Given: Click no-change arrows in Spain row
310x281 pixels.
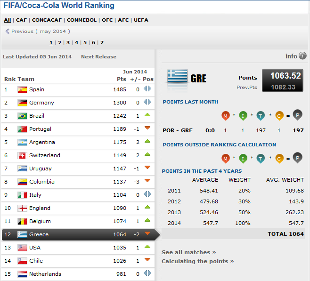Looking at the screenshot, I should pyautogui.click(x=147, y=88).
